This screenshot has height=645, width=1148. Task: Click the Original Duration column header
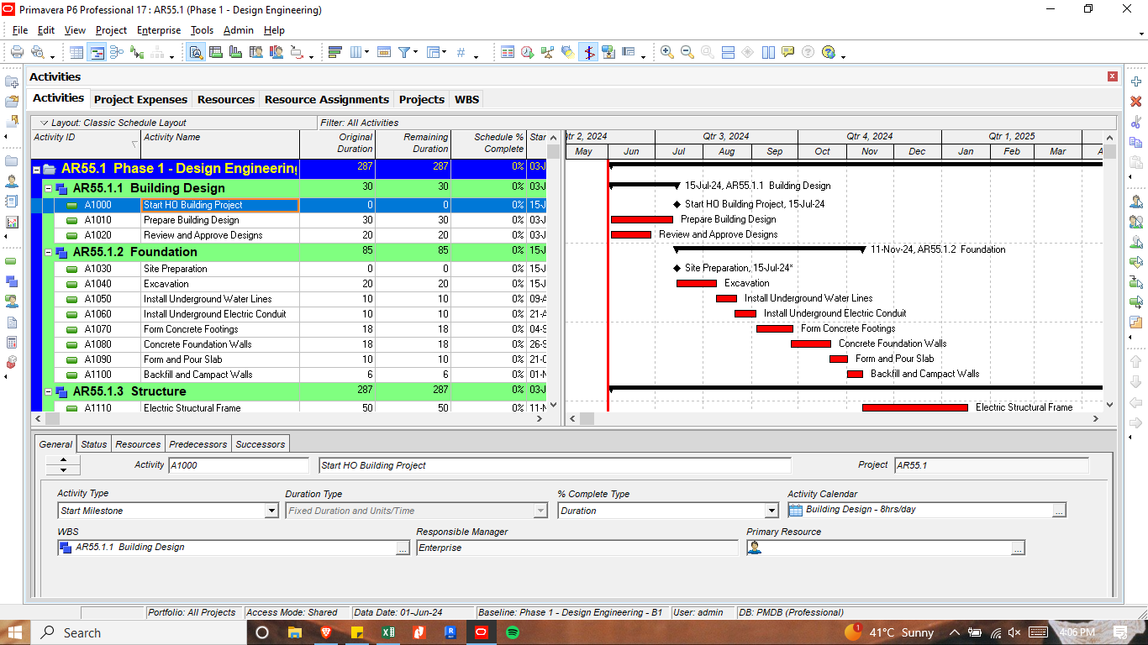tap(337, 144)
